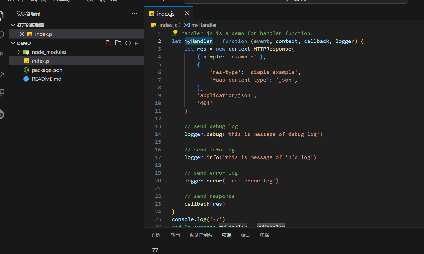Open the Problems panel tab
The width and height of the screenshot is (424, 254).
coord(157,235)
